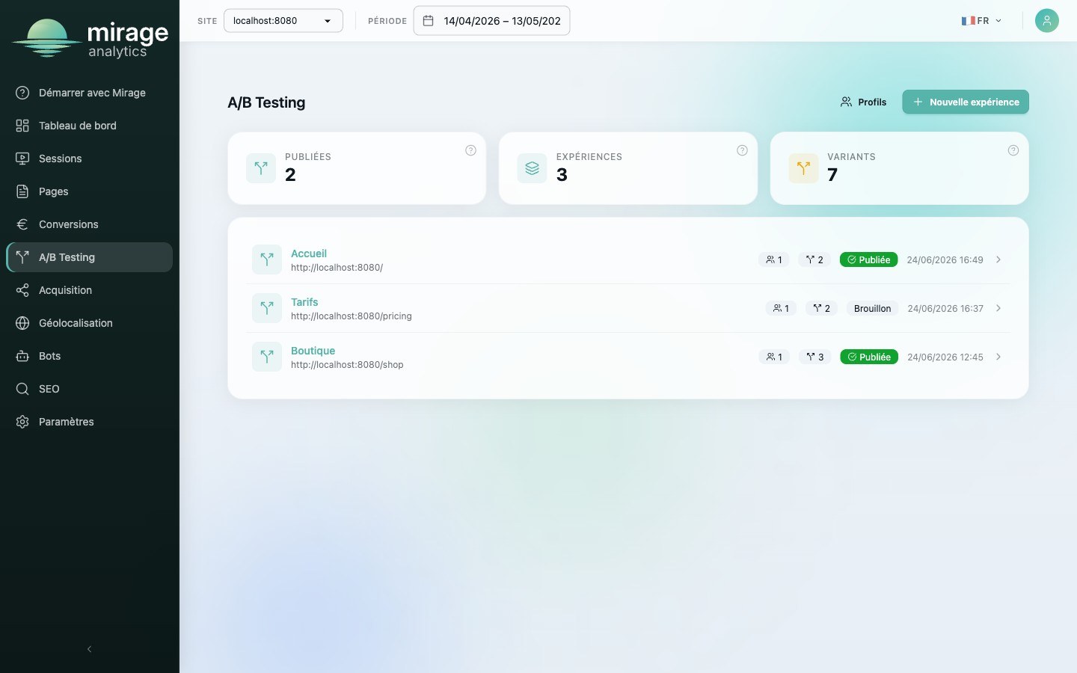Show help for the Variants card
Image resolution: width=1077 pixels, height=673 pixels.
point(1013,150)
